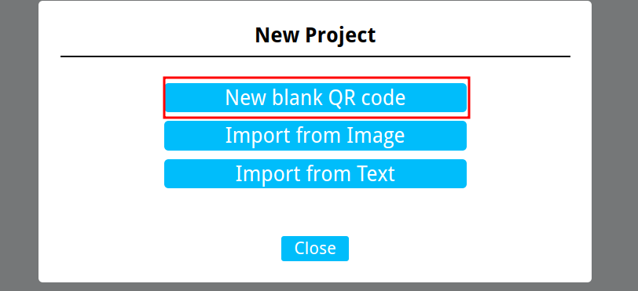Click empty white space above the Close button
This screenshot has height=291, width=638.
pos(315,212)
